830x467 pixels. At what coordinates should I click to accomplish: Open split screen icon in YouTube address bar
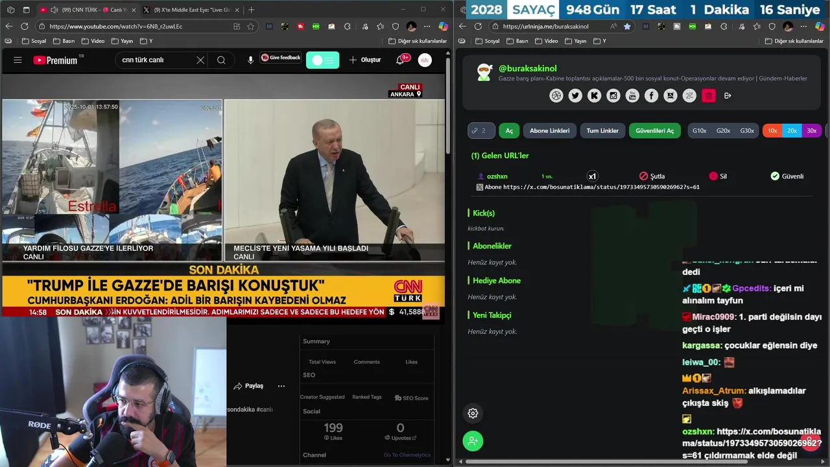pyautogui.click(x=237, y=26)
